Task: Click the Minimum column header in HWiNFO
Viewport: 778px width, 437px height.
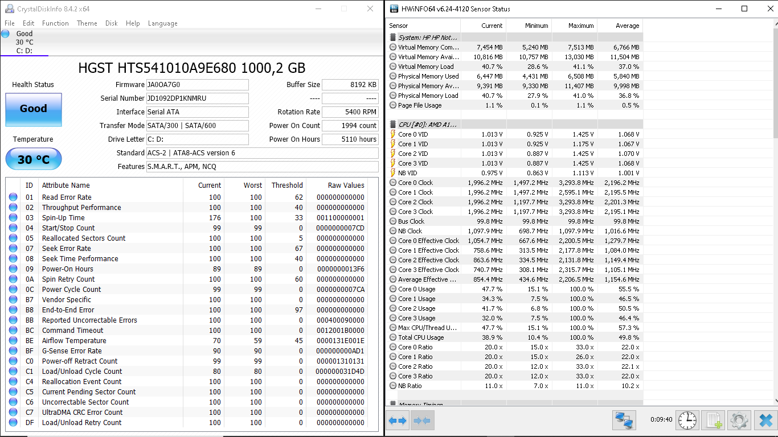Action: tap(529, 26)
